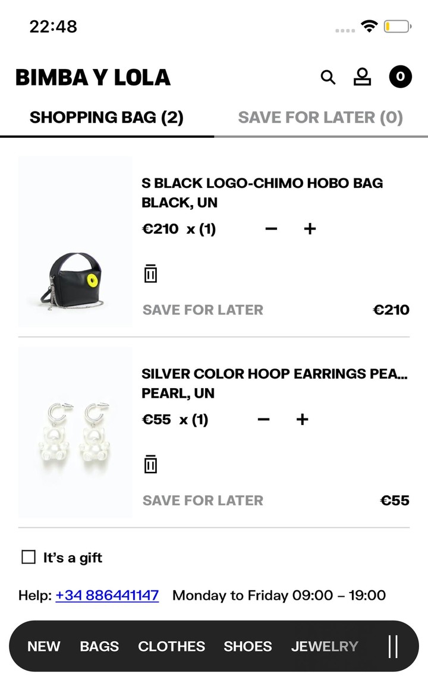Open the BAGS category menu

(99, 647)
